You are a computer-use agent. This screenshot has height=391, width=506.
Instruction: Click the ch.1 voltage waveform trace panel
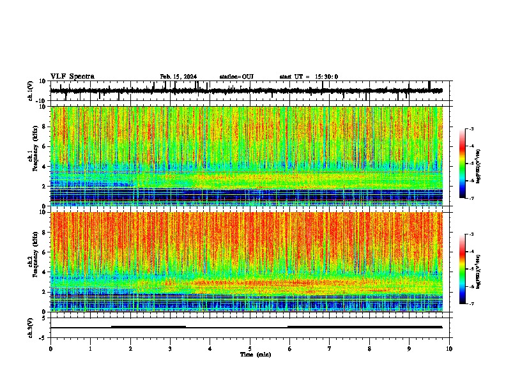[x=251, y=91]
